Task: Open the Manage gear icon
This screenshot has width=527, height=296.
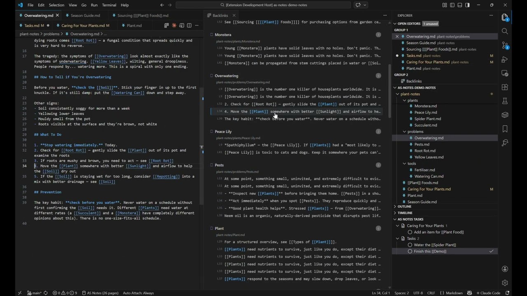Action: pos(505,283)
